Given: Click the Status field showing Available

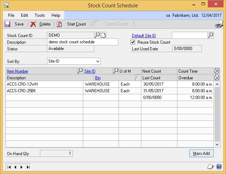Looking at the screenshot, I should pos(71,49).
